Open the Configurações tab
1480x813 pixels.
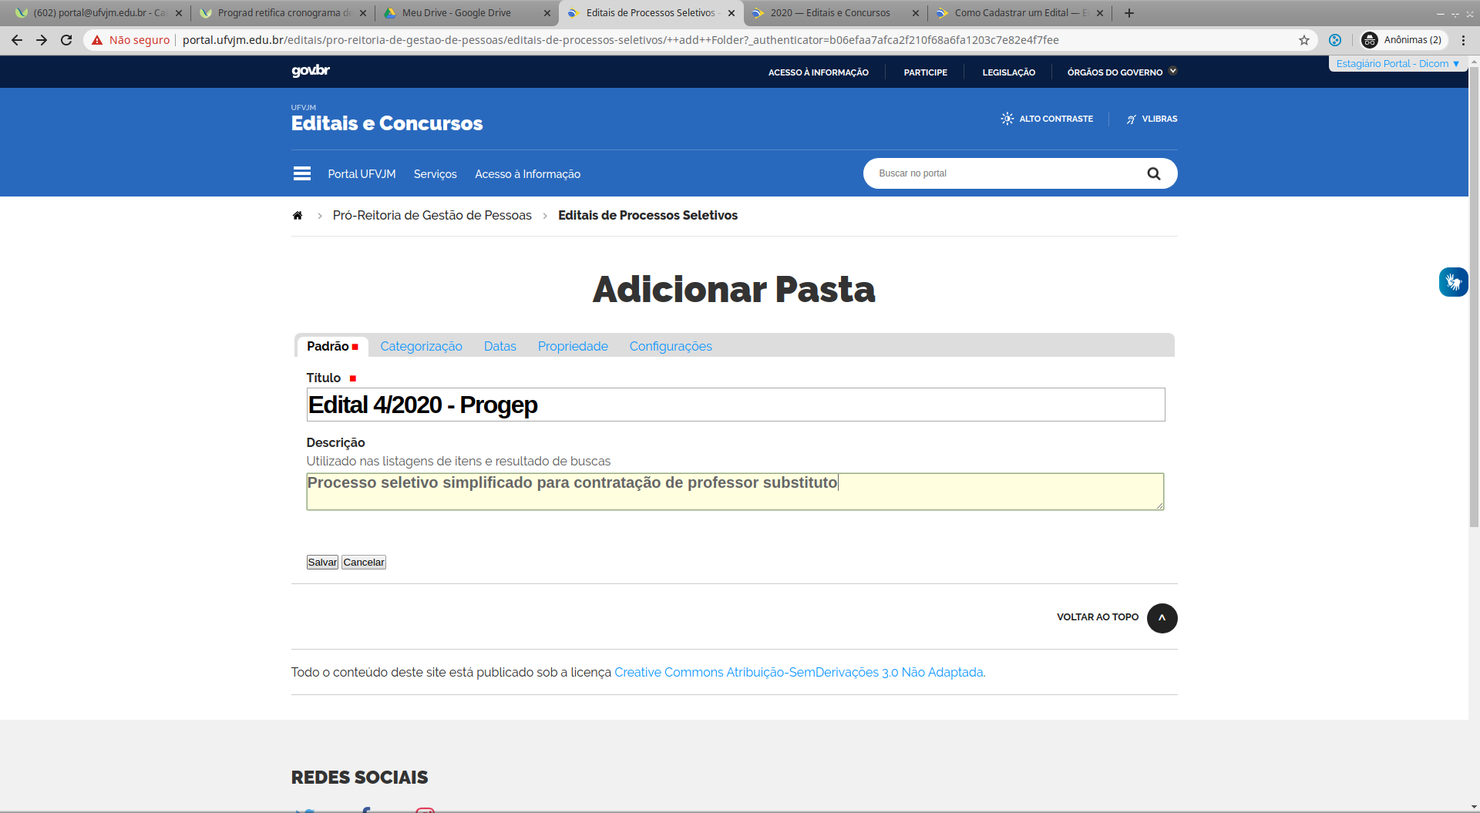point(670,346)
